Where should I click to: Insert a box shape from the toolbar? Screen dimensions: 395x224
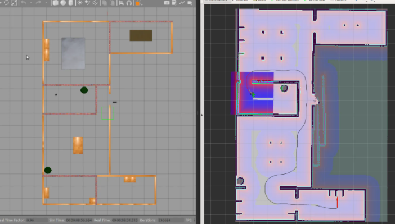pos(55,3)
